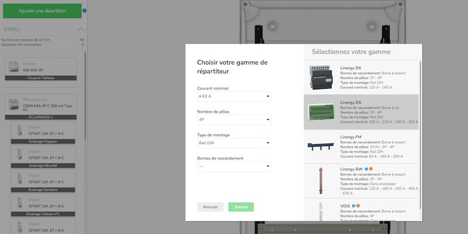The width and height of the screenshot is (468, 234).
Task: Click the breaker icon above Eclairage Caisses n°1
Action: coord(20,203)
